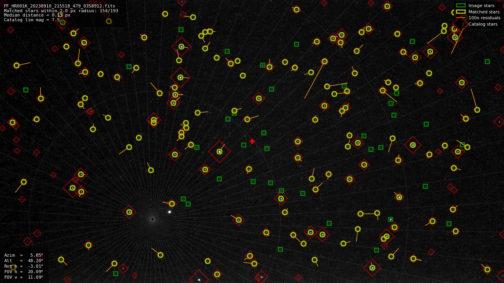Image resolution: width=504 pixels, height=283 pixels.
Task: Select the "Matched stars" legend label
Action: pyautogui.click(x=484, y=12)
